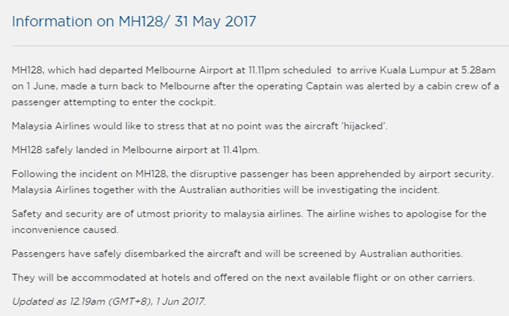Image resolution: width=509 pixels, height=316 pixels.
Task: Click the "Safety and security" paragraph start
Action: click(x=50, y=214)
